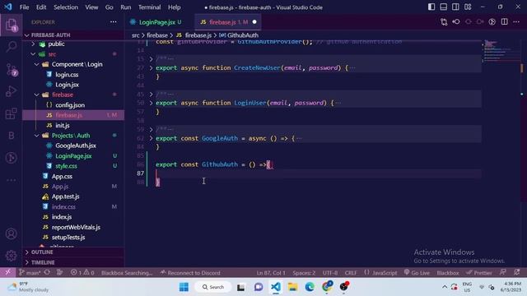Screen dimensions: 527x296
Task: Open the File menu
Action: coord(24,7)
